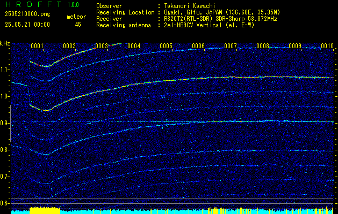Click the Receiving Location Ogaki Gifu text
The width and height of the screenshot is (338, 214).
pos(188,12)
